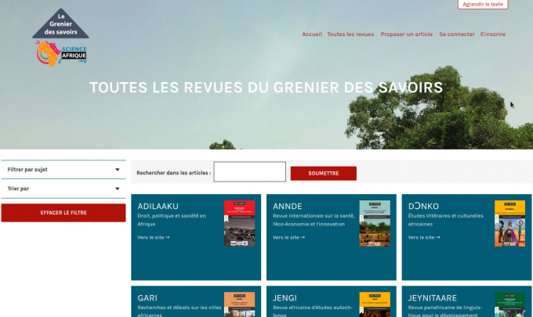Click JENGI description 'Revue africaine d'études autochtones'
The image size is (533, 317).
pos(313,311)
